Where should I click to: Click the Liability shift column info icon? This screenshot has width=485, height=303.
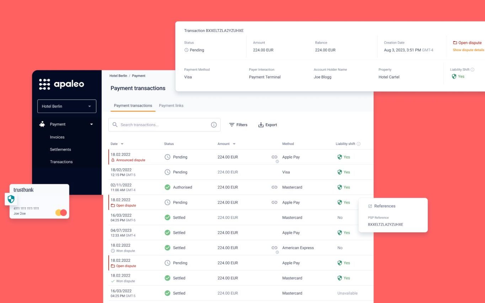tap(358, 144)
